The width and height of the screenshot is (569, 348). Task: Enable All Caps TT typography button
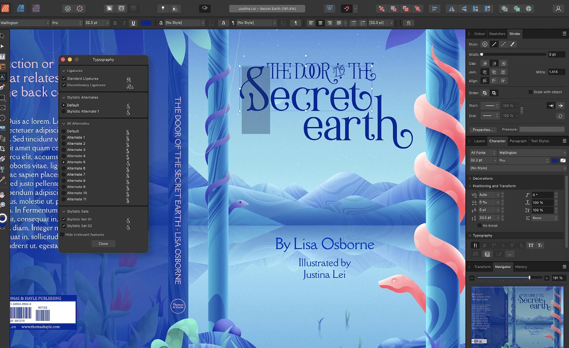[x=531, y=245]
